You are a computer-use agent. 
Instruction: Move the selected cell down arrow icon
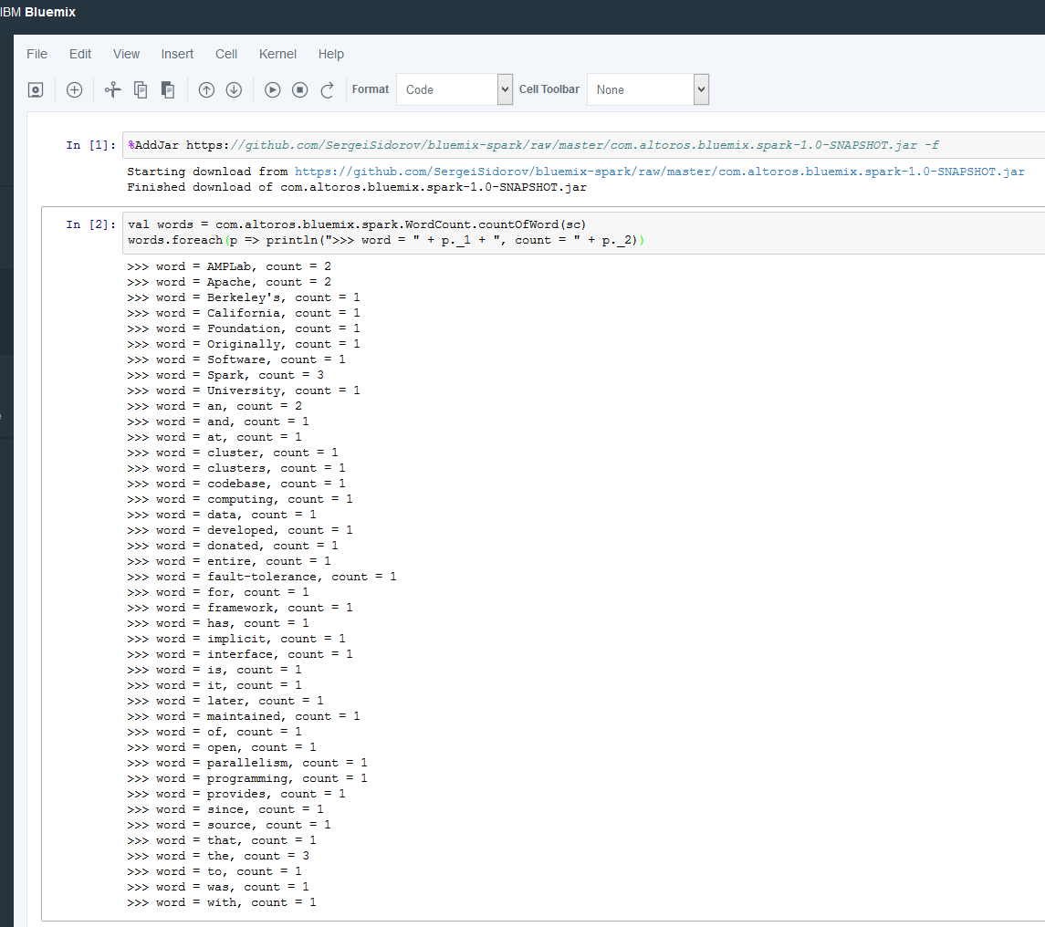[x=234, y=90]
